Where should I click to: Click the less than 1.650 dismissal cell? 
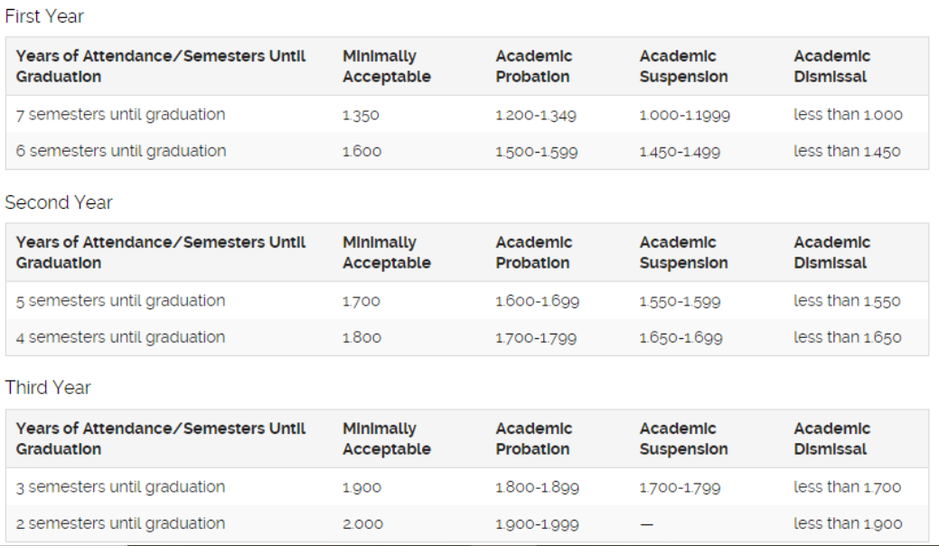847,338
